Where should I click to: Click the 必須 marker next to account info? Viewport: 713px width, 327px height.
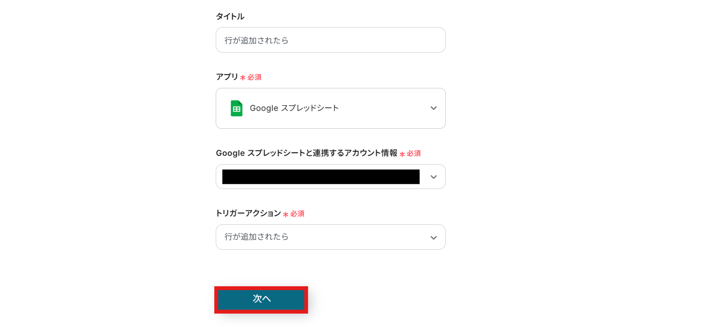[x=414, y=153]
